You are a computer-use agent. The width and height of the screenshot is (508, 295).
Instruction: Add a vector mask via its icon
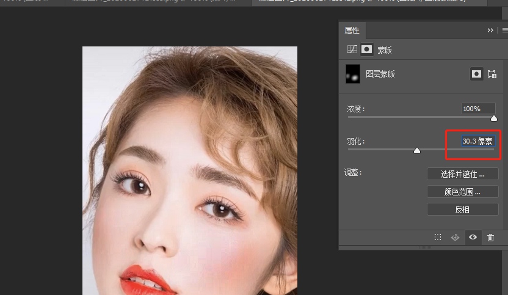click(x=492, y=75)
